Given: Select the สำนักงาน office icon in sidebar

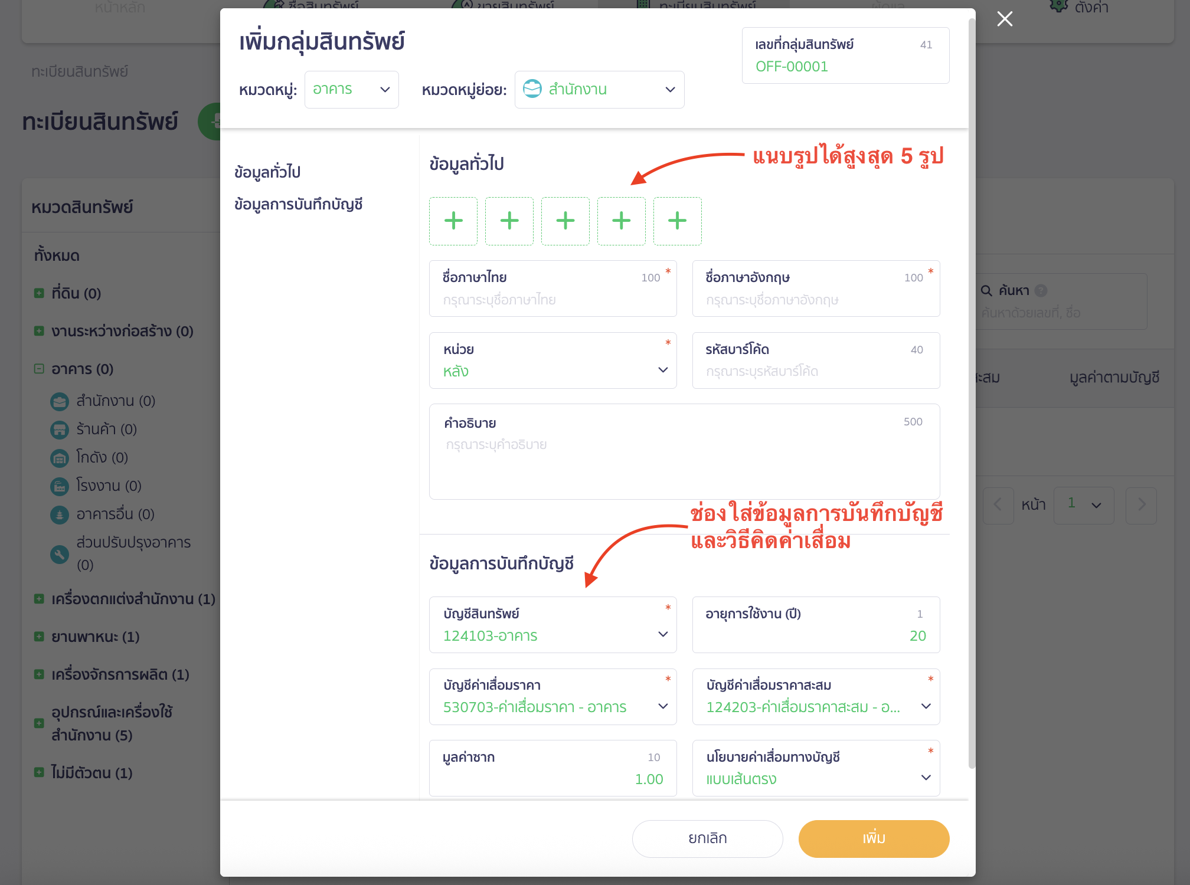Looking at the screenshot, I should 60,401.
